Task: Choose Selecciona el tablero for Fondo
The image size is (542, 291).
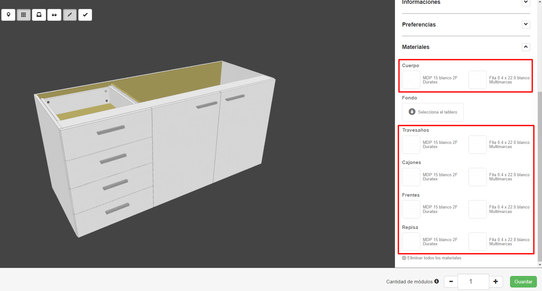Action: 433,112
